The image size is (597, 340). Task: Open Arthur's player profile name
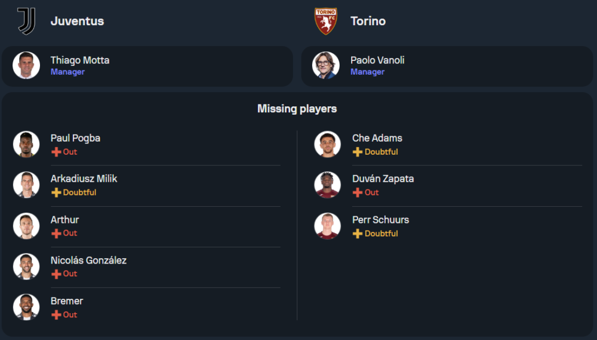click(64, 219)
